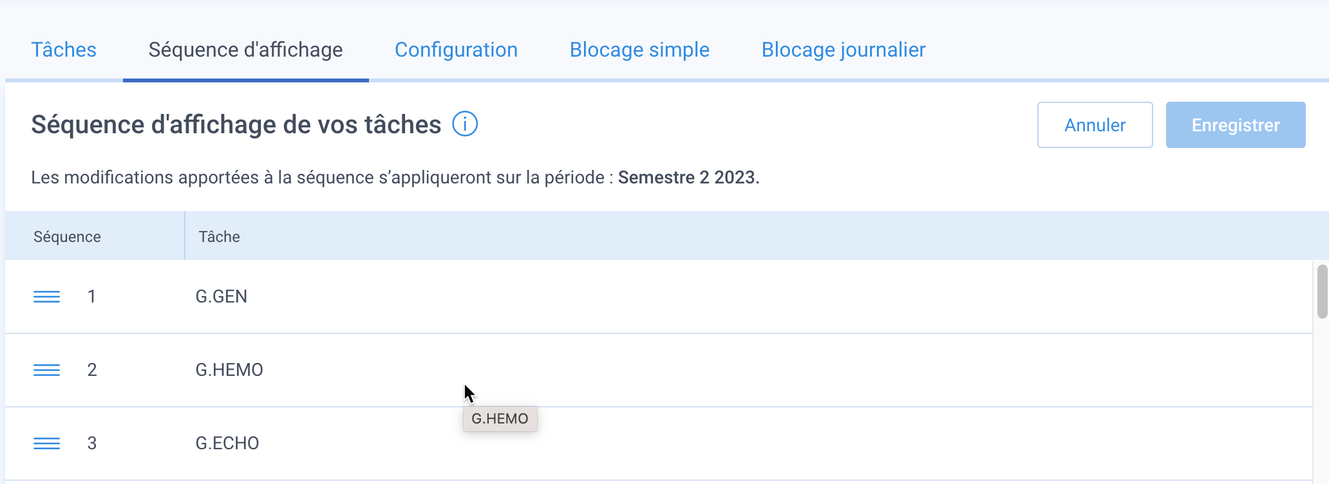The height and width of the screenshot is (484, 1329).
Task: Save changes with the Enregistrer button
Action: 1236,125
